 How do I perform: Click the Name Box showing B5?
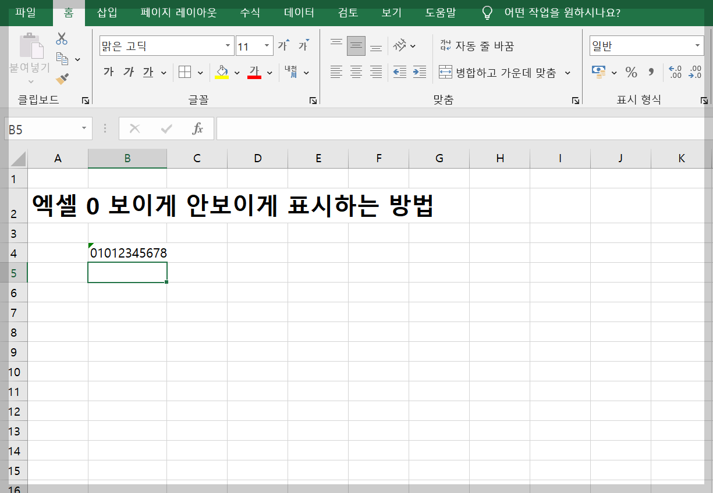48,129
